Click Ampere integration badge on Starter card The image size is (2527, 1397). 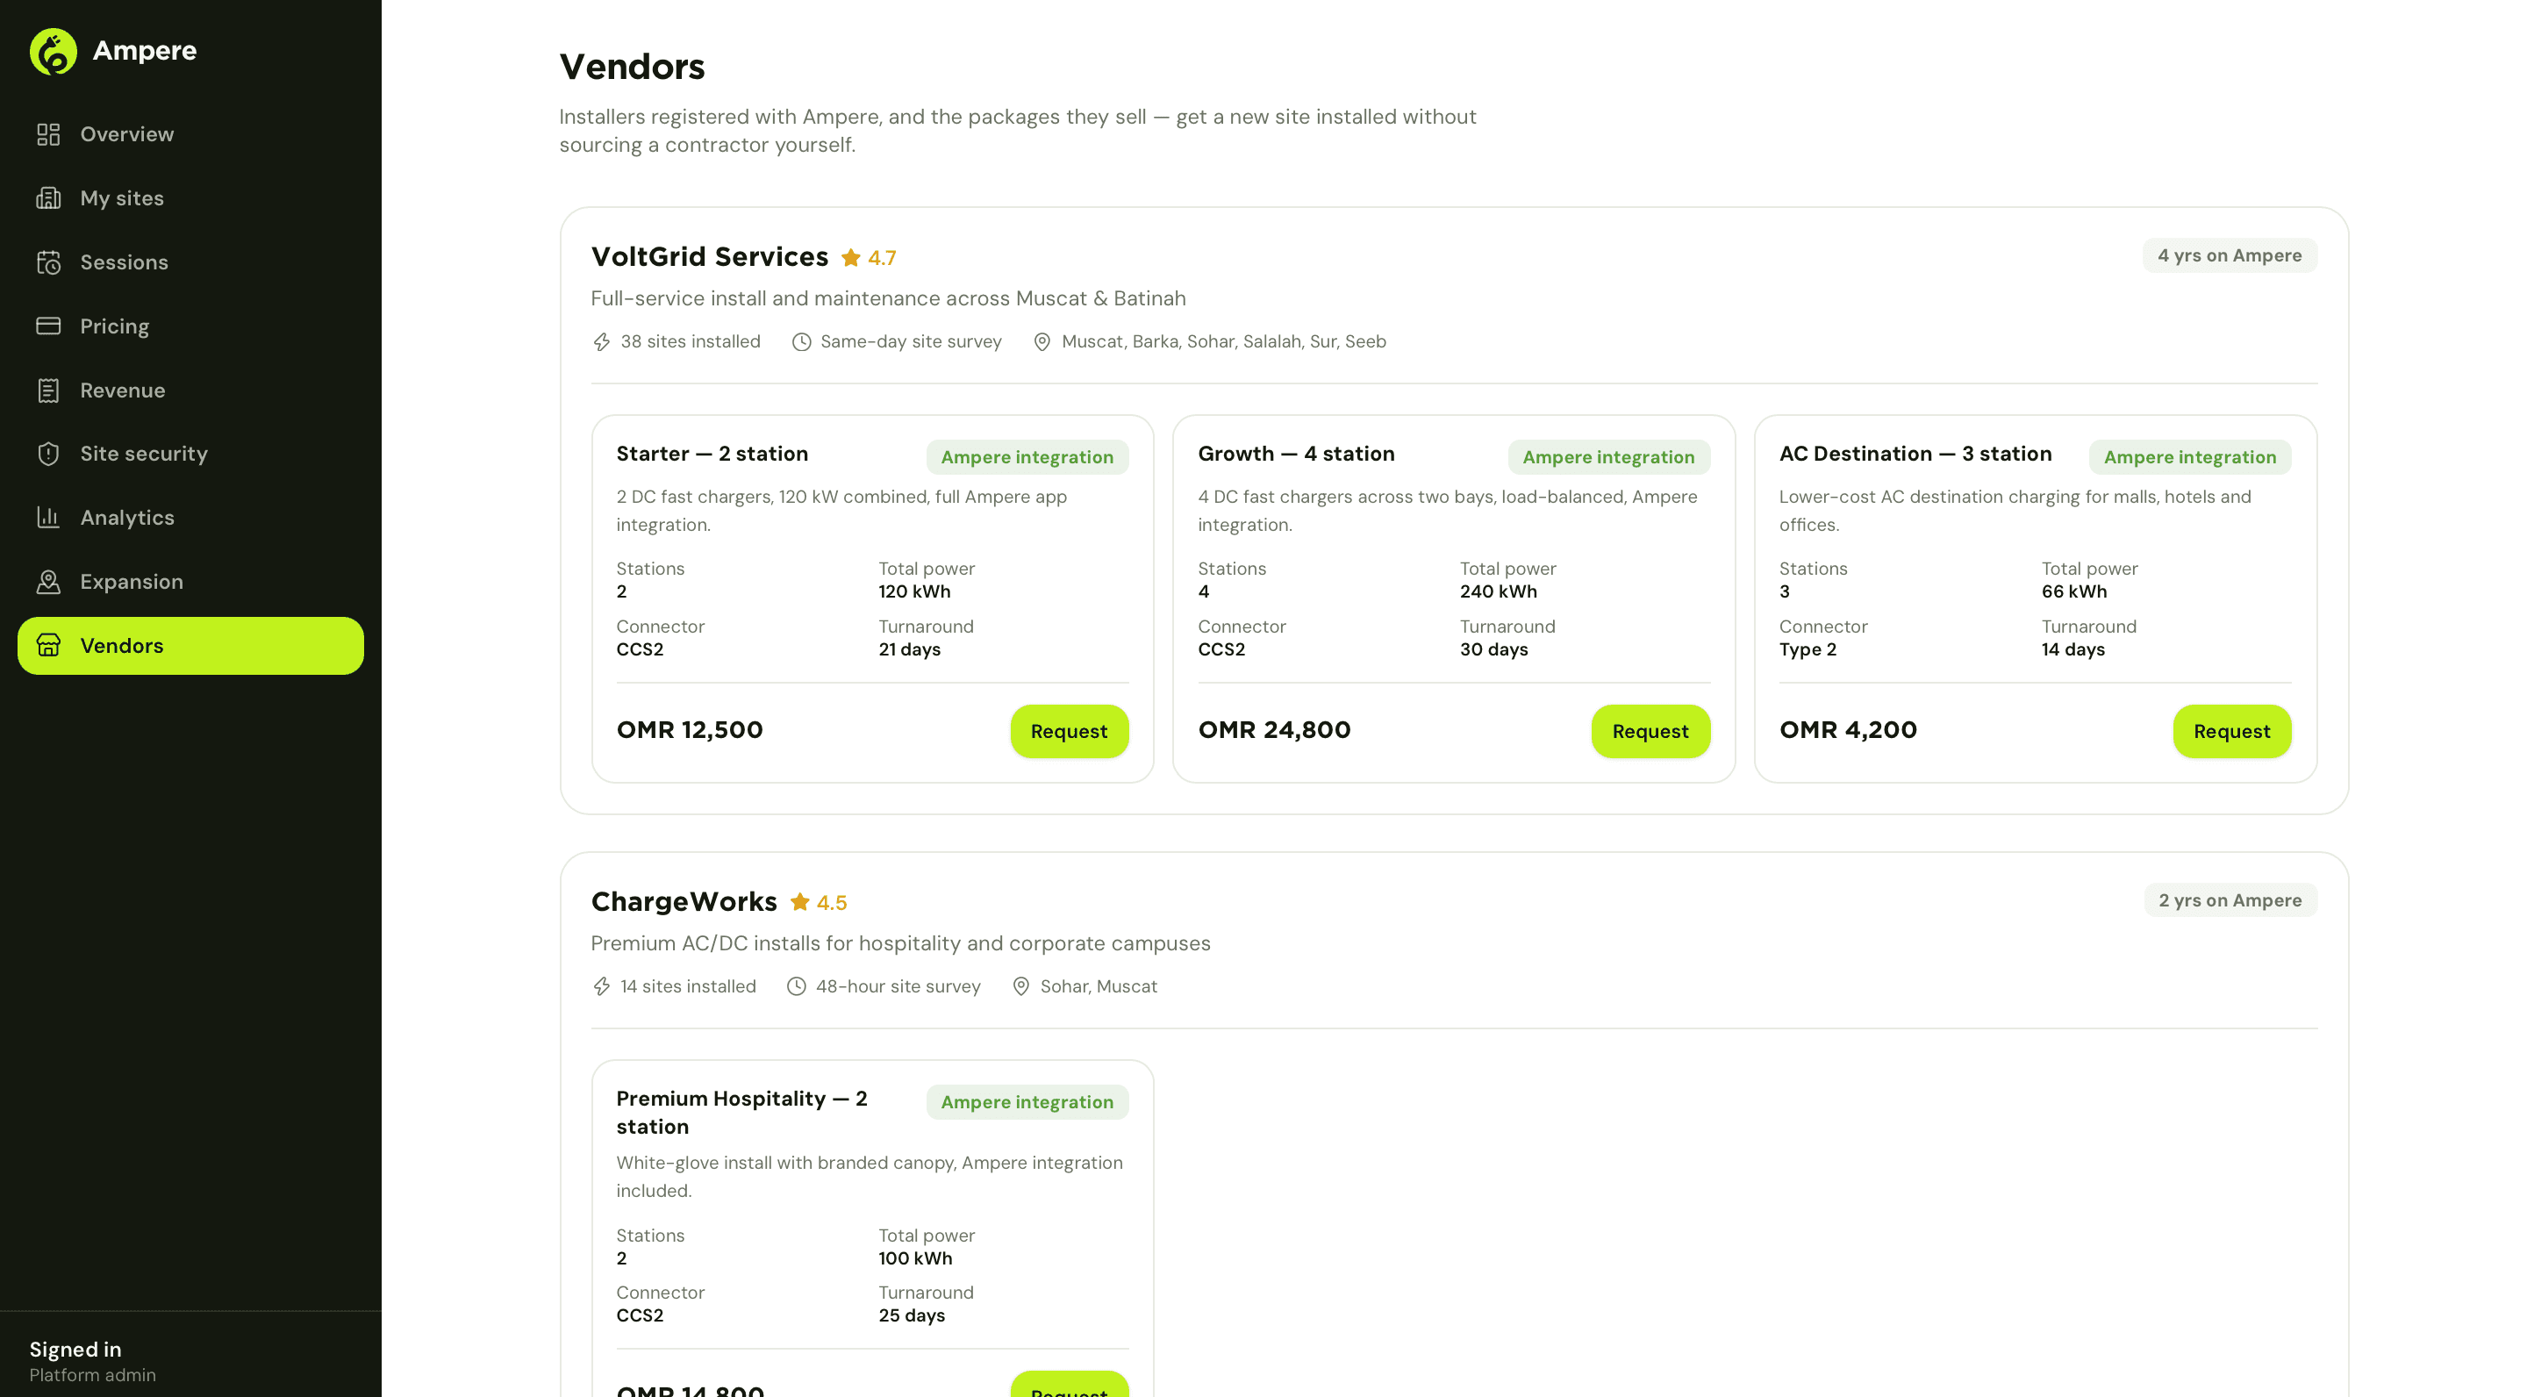click(1027, 457)
